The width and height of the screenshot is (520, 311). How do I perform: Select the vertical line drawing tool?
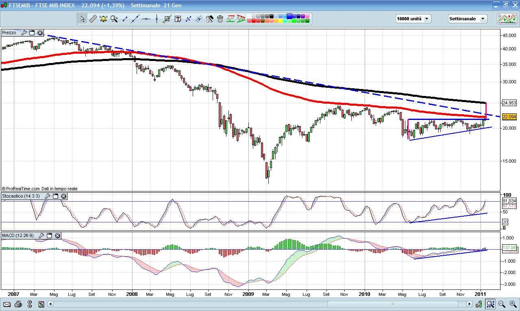click(x=157, y=19)
